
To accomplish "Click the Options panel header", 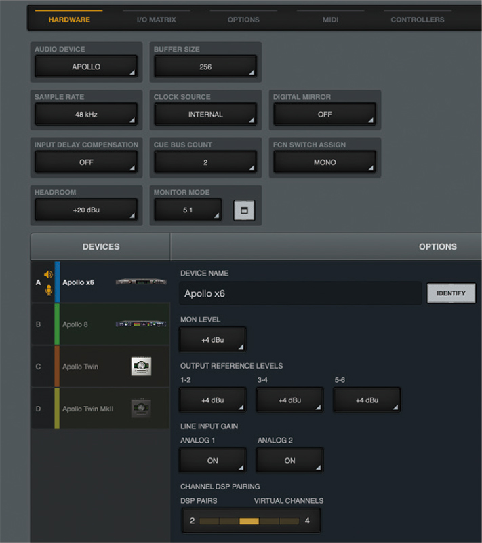I will [x=326, y=246].
